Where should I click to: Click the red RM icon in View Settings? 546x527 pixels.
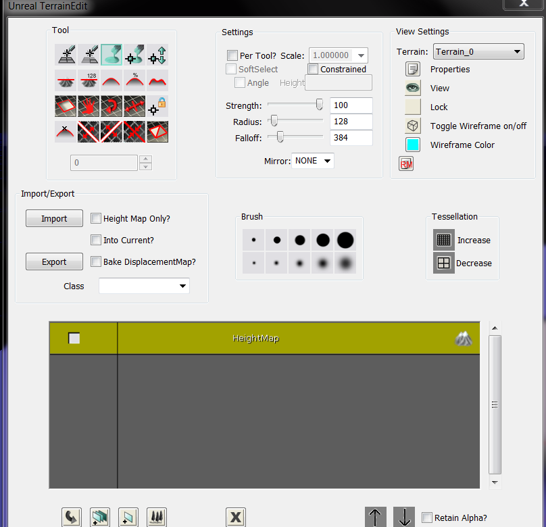coord(406,164)
